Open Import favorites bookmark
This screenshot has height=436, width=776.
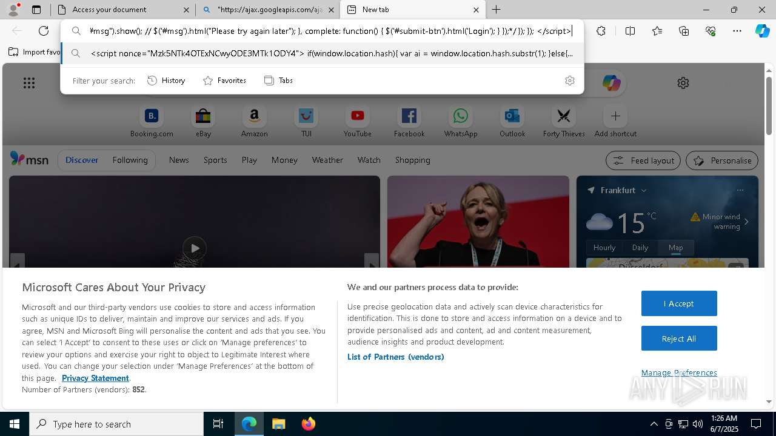coord(35,52)
